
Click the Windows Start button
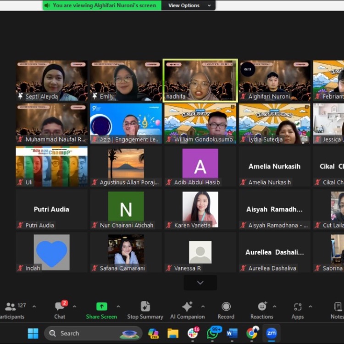33,333
